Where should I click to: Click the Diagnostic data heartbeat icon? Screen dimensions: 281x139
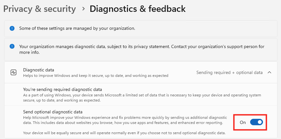point(14,72)
